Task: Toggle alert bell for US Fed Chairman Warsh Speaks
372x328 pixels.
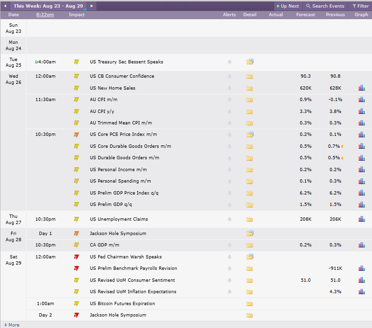Action: click(230, 257)
